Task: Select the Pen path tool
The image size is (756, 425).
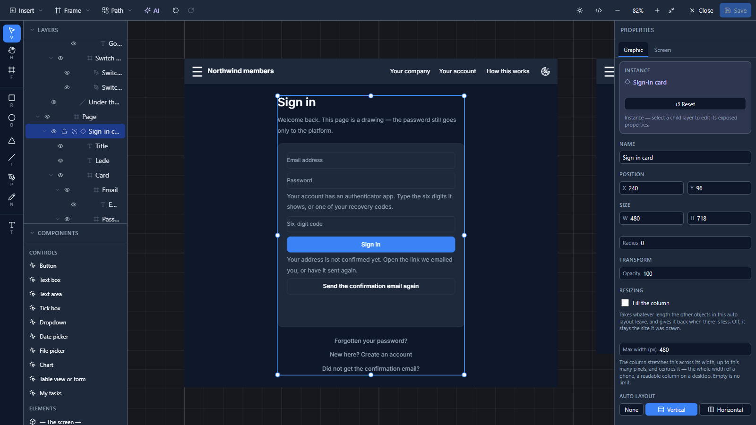Action: [12, 179]
